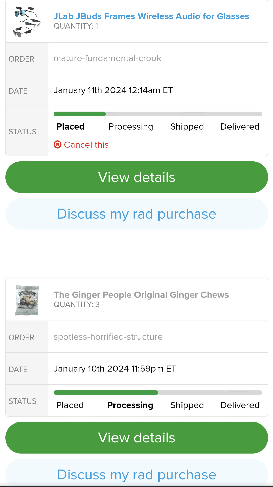Open The Ginger People Original Ginger Chews link
Screen dimensions: 273x487
[141, 295]
